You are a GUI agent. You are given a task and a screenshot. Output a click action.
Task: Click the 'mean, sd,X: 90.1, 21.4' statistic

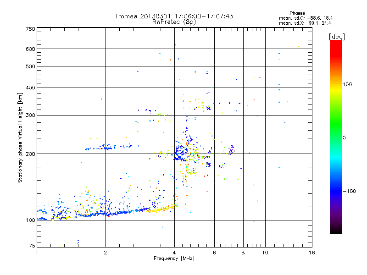(x=305, y=23)
